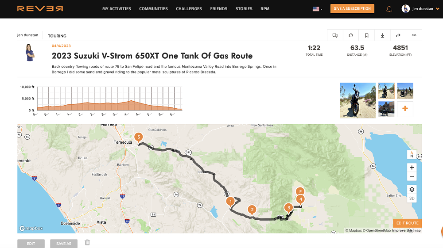Click Give a Subscription button

pyautogui.click(x=352, y=9)
